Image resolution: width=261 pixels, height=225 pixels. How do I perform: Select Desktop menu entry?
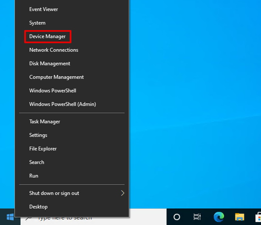tap(72, 207)
